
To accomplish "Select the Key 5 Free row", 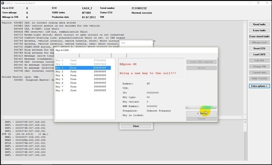I will pyautogui.click(x=83, y=79).
